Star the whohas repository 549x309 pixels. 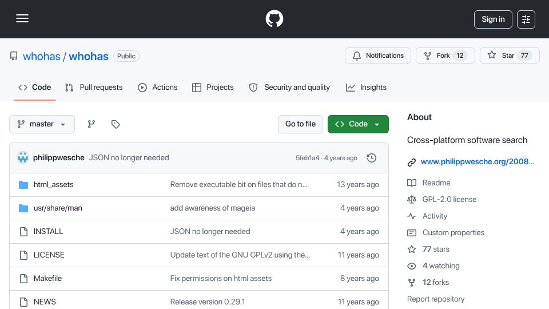(x=510, y=56)
